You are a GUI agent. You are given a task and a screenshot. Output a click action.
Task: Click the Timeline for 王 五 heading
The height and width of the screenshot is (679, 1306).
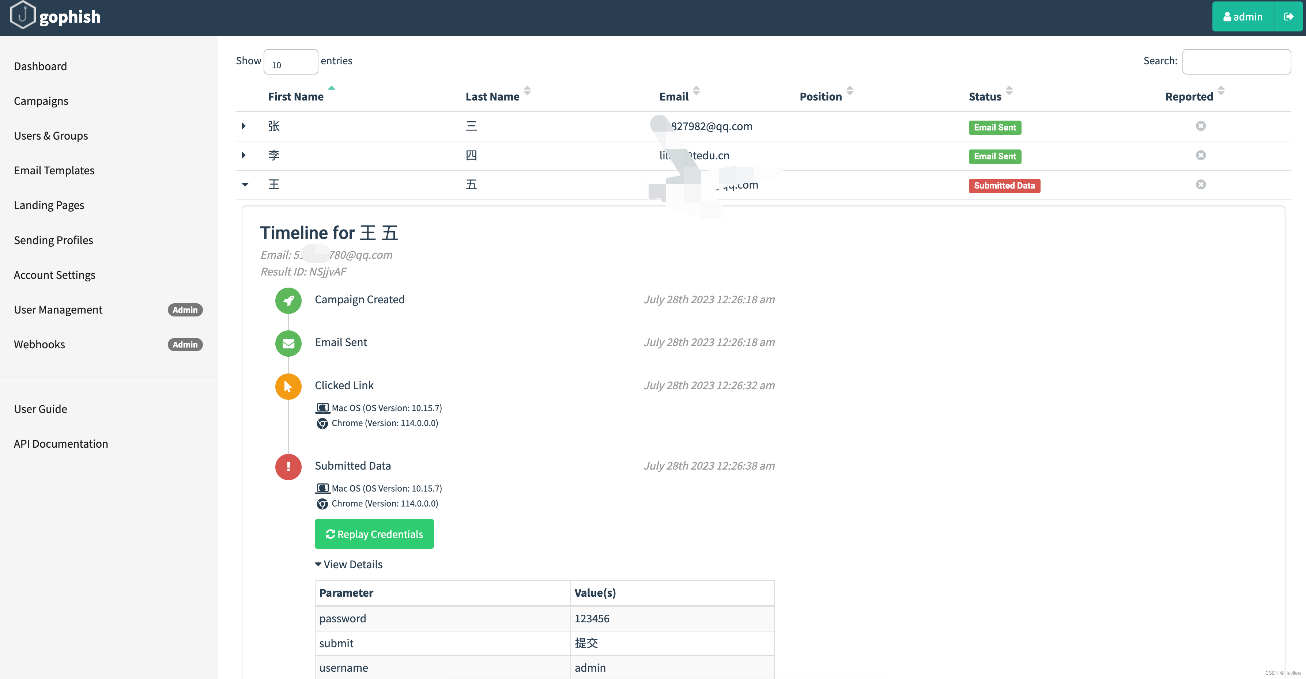coord(329,233)
